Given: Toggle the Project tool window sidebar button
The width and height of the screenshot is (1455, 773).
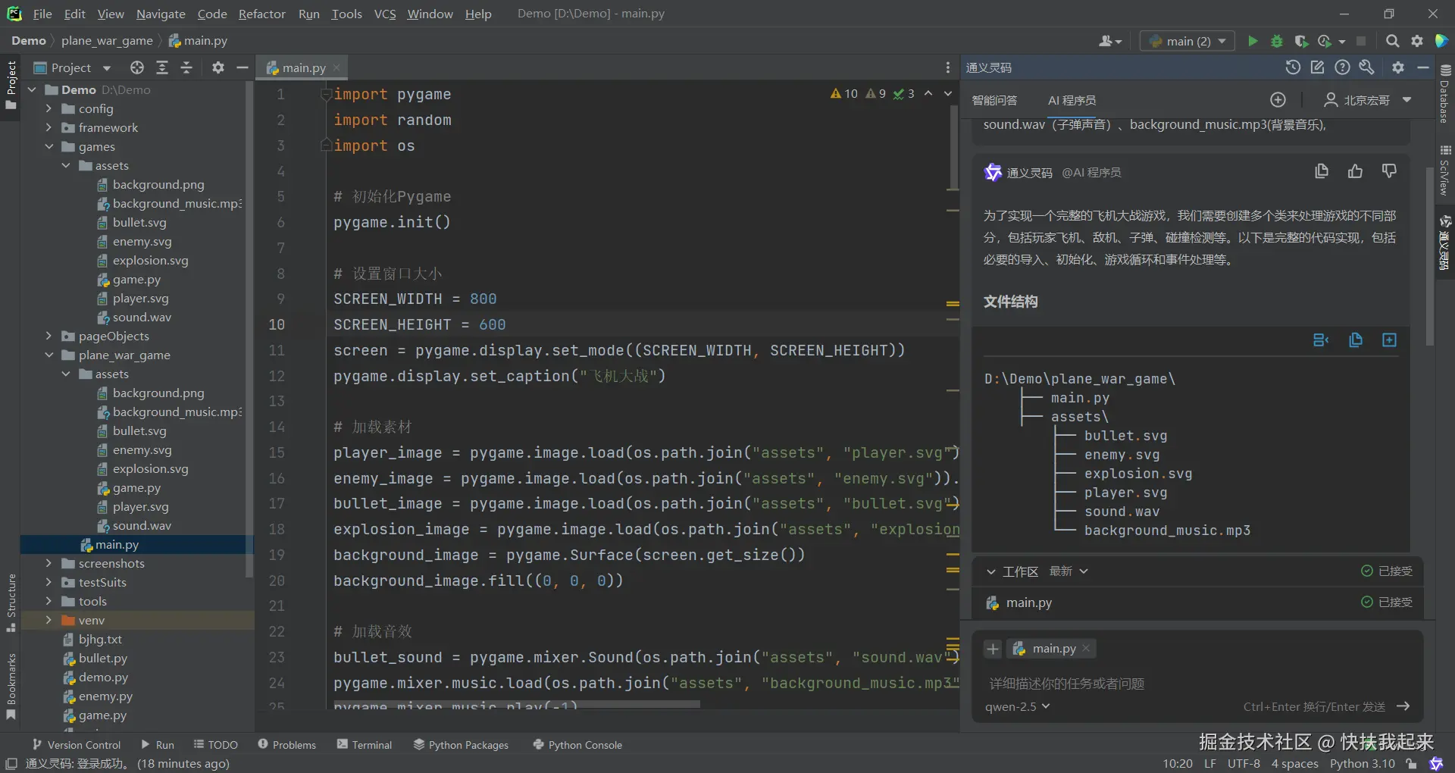Looking at the screenshot, I should tap(11, 83).
